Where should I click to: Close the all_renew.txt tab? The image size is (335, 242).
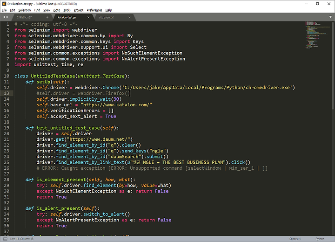pos(129,17)
